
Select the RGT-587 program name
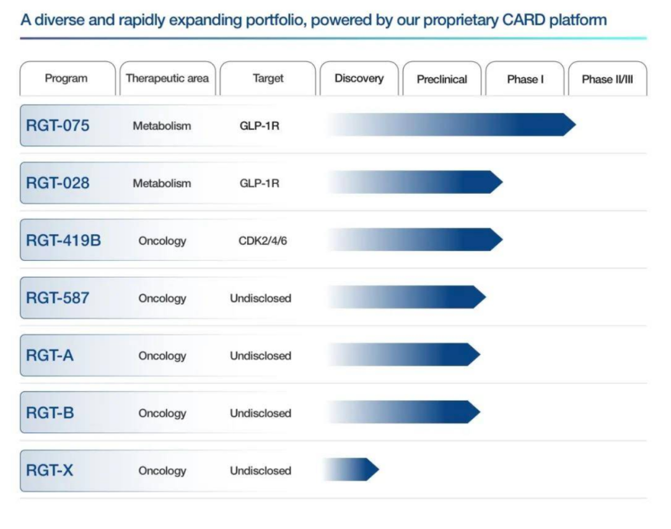click(x=58, y=298)
